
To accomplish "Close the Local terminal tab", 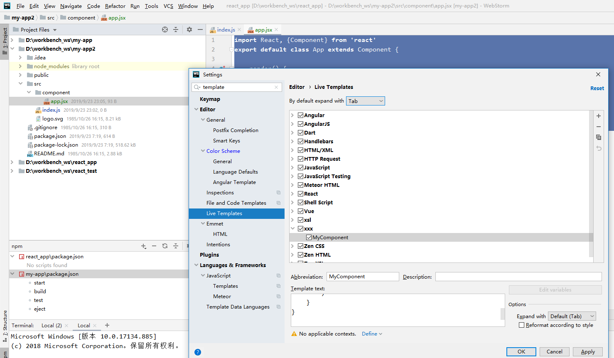I will point(95,326).
